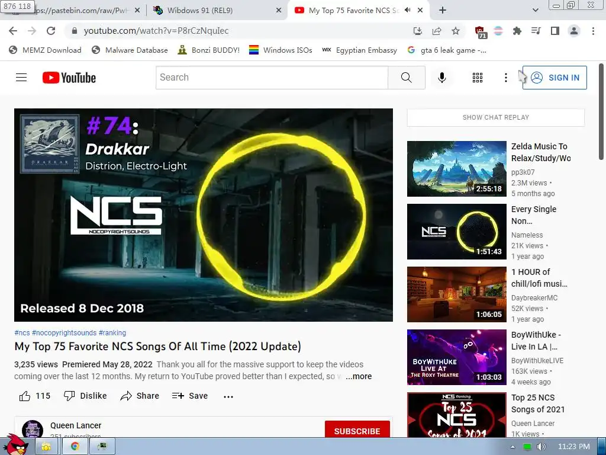Open YouTube settings three-dot menu

(505, 78)
